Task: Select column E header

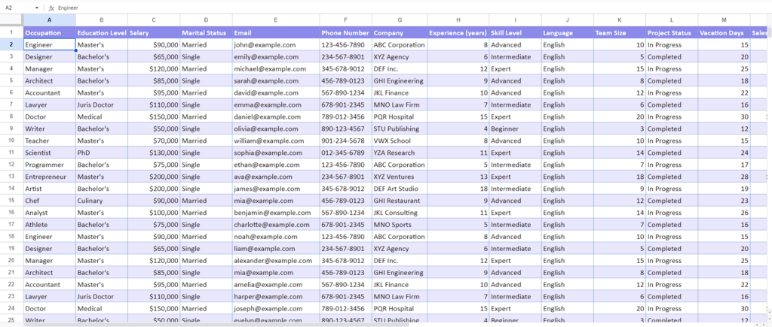Action: coord(276,20)
